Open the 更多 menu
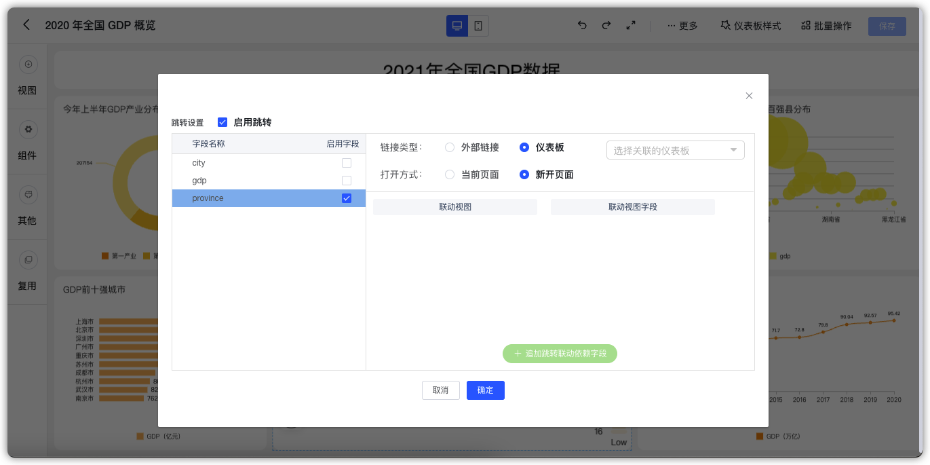 coord(682,26)
